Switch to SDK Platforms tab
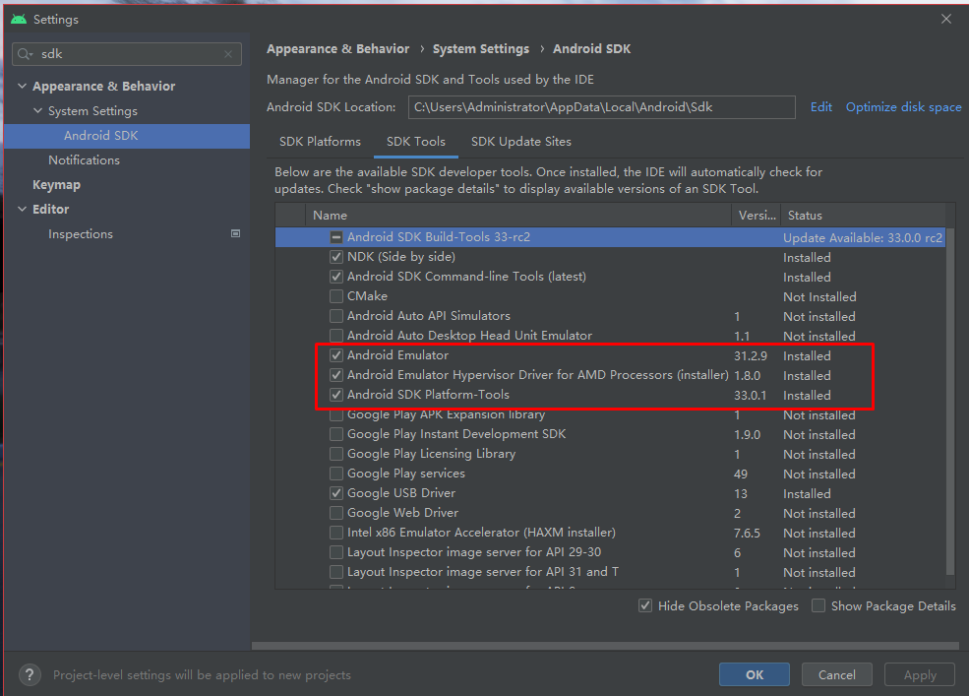The image size is (969, 696). pyautogui.click(x=320, y=142)
